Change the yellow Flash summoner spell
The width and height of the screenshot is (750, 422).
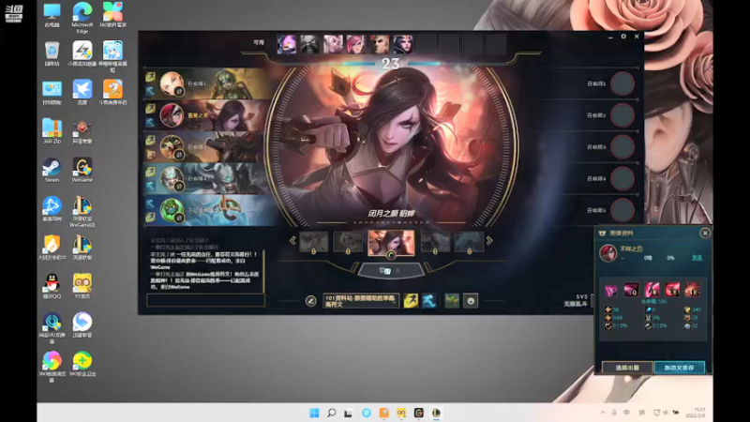(x=411, y=300)
